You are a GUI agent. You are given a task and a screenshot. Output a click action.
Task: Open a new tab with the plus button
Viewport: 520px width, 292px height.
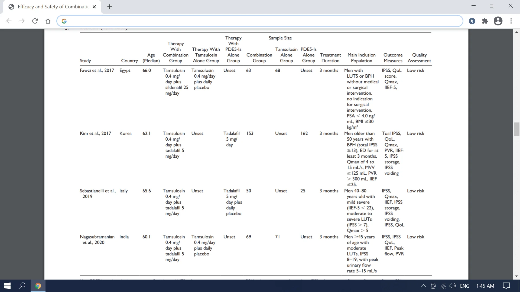(x=110, y=7)
